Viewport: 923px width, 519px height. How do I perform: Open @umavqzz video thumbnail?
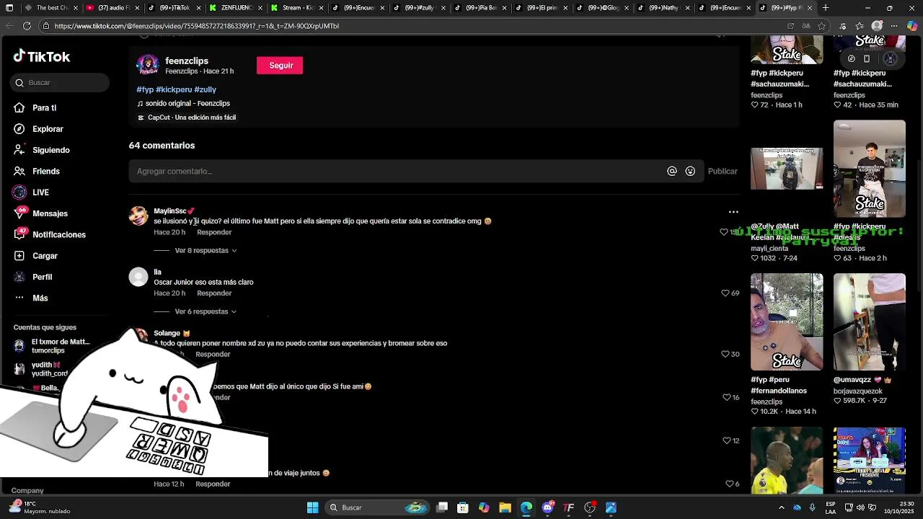(870, 321)
